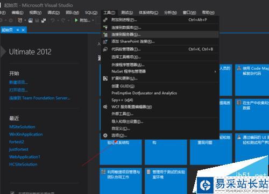Click the gears icon beside 附加到进程
The width and height of the screenshot is (269, 194).
(105, 20)
